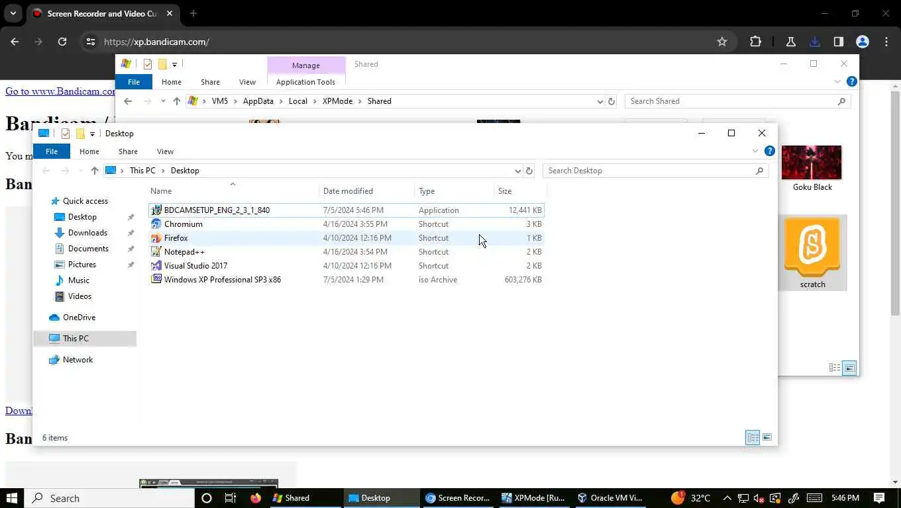The image size is (901, 508).
Task: Open Share tab in Desktop window
Action: 128,151
